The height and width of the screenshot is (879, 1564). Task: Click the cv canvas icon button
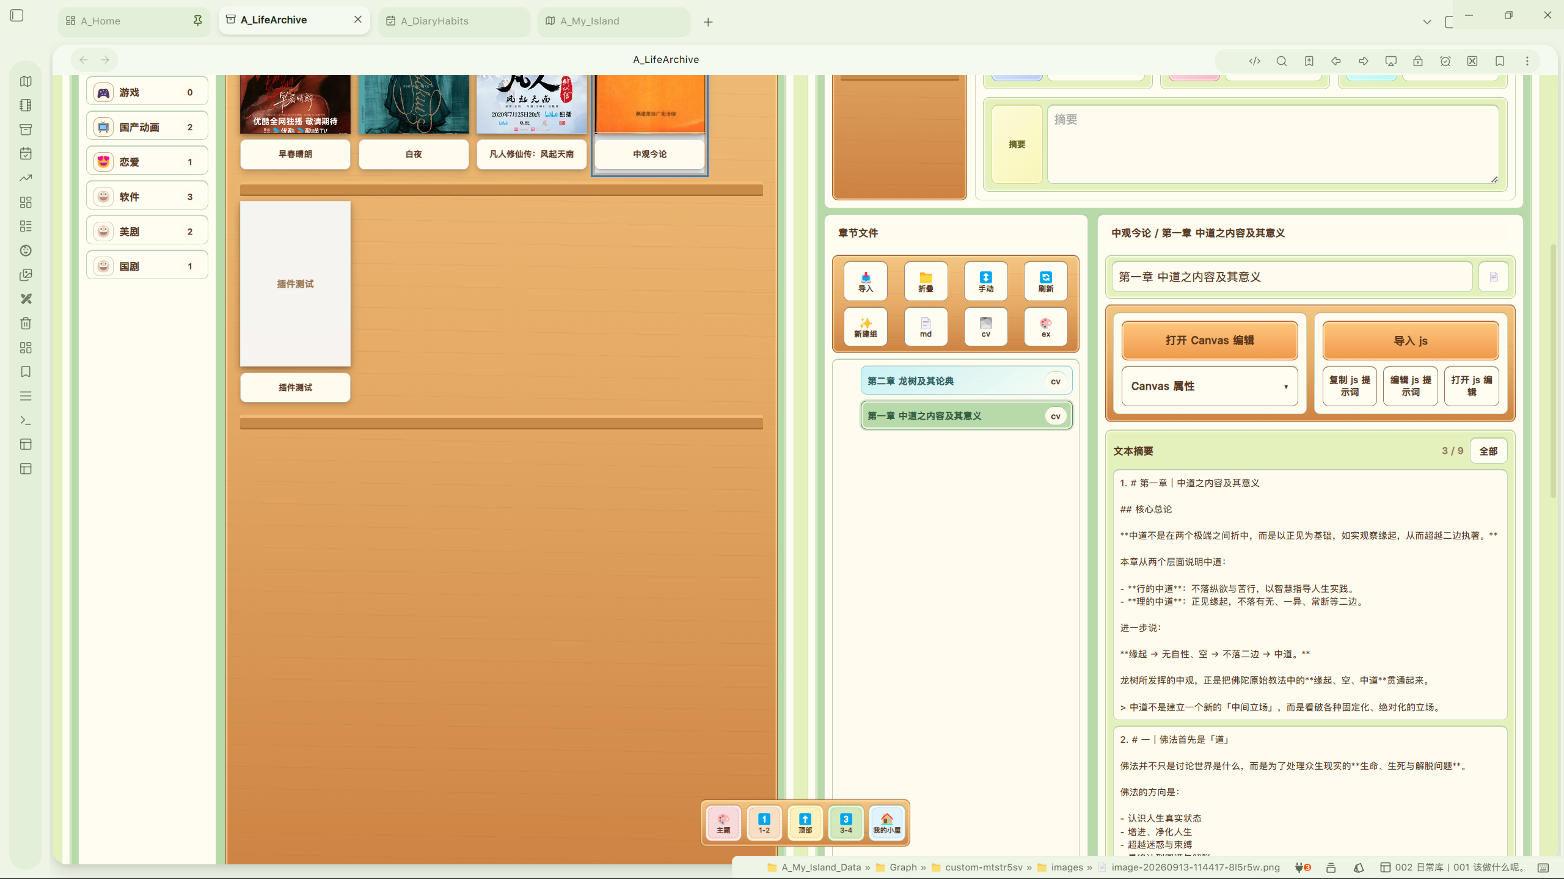click(985, 327)
